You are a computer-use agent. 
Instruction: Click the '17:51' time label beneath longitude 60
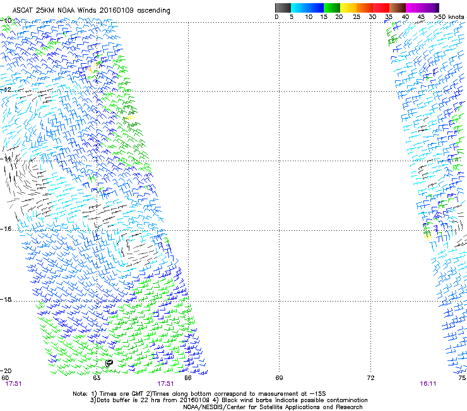pos(13,384)
